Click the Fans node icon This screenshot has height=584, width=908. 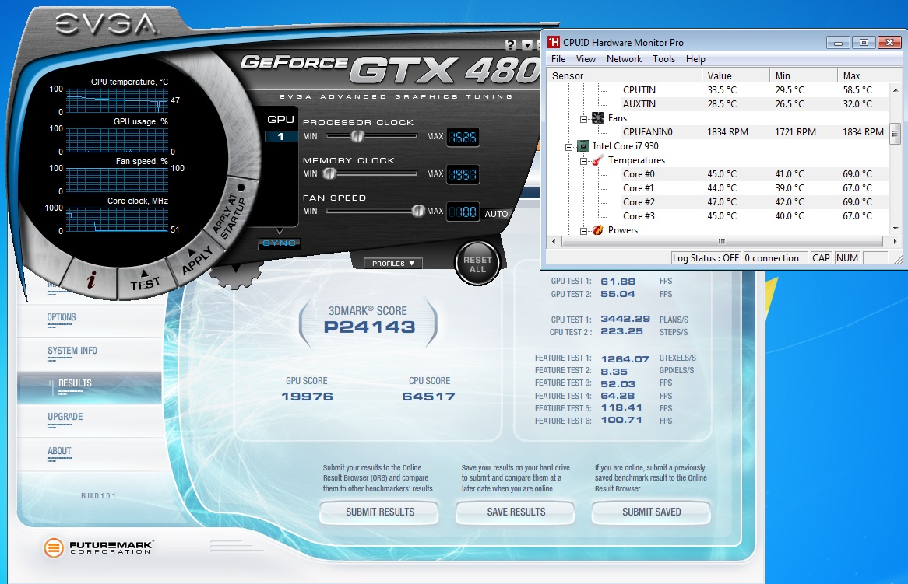598,118
